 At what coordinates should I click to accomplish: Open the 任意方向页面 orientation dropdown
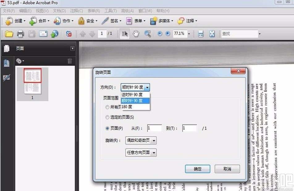pyautogui.click(x=141, y=152)
